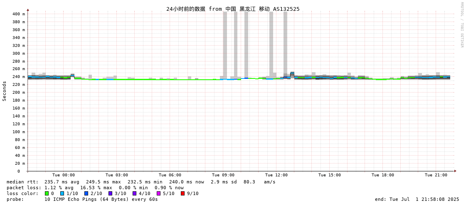Image resolution: width=466 pixels, height=205 pixels.
Task: Click the red 9/10 loss color swatch
Action: click(x=183, y=193)
